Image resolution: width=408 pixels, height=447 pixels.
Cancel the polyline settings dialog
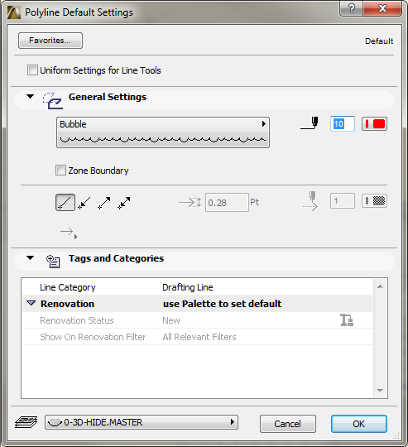pyautogui.click(x=288, y=424)
